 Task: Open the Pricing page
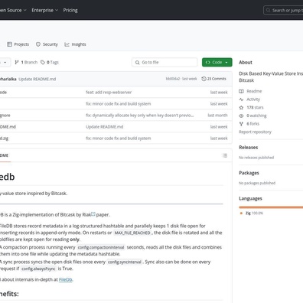(70, 10)
